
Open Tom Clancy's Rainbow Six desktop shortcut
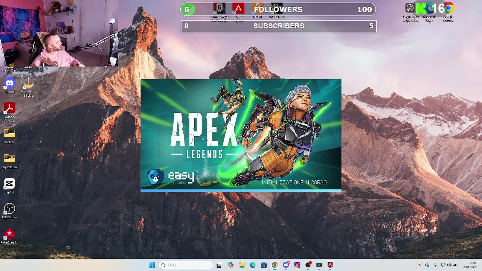click(x=220, y=12)
